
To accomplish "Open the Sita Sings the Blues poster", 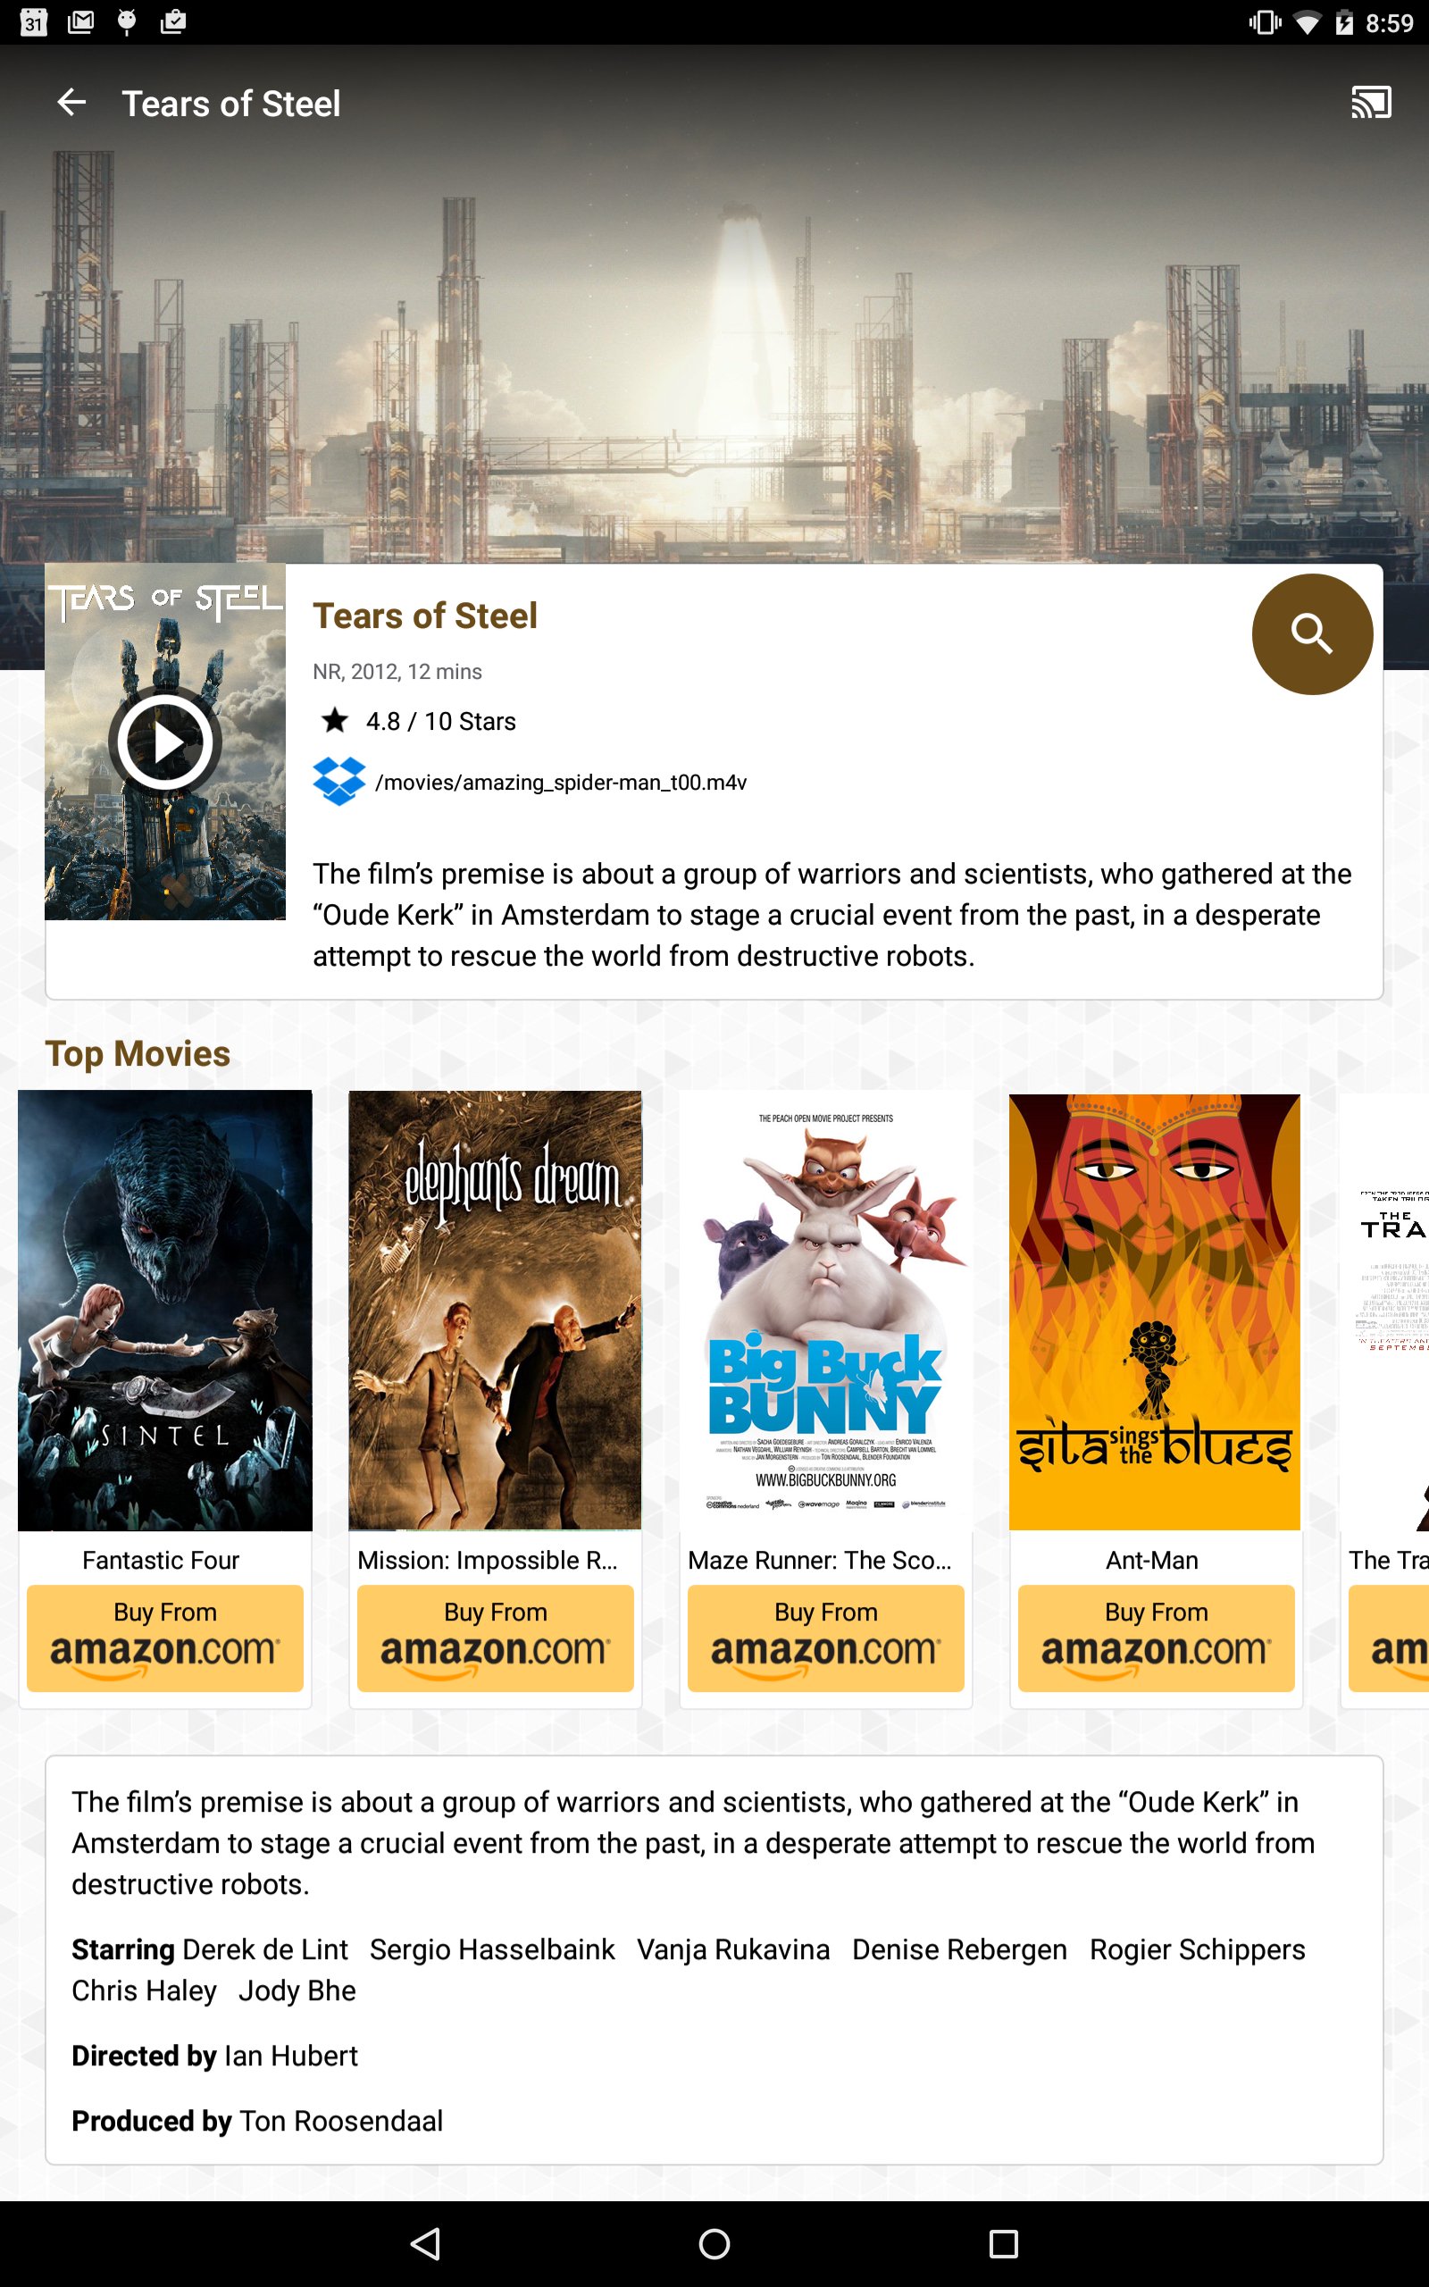I will 1156,1311.
